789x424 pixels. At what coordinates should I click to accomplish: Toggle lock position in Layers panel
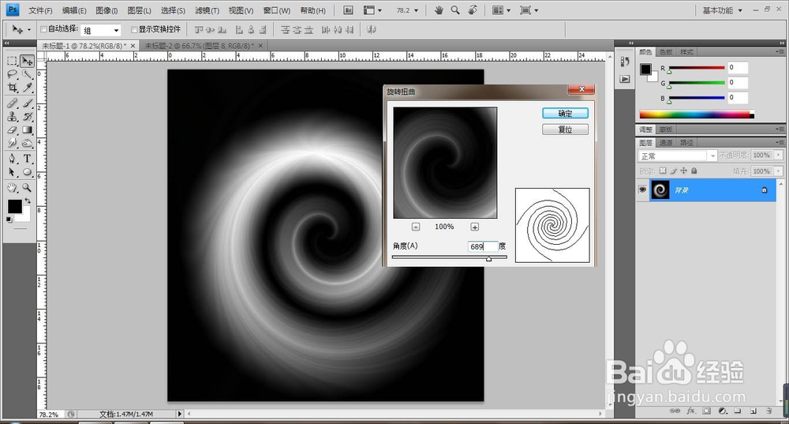(684, 171)
